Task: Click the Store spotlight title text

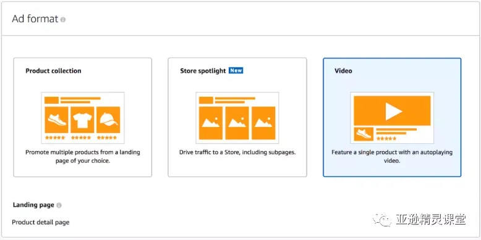Action: click(x=203, y=71)
